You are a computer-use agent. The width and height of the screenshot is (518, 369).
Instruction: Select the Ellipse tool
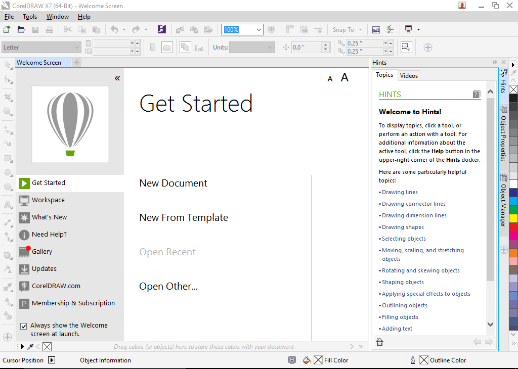coord(8,172)
